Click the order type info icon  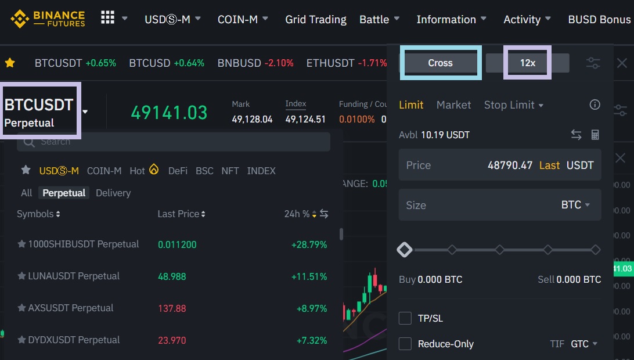595,105
